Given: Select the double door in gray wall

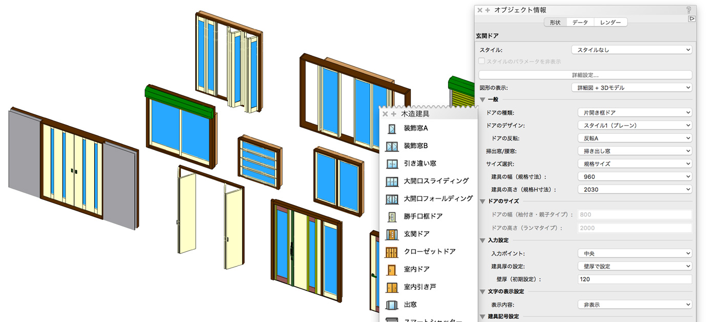Looking at the screenshot, I should 73,168.
